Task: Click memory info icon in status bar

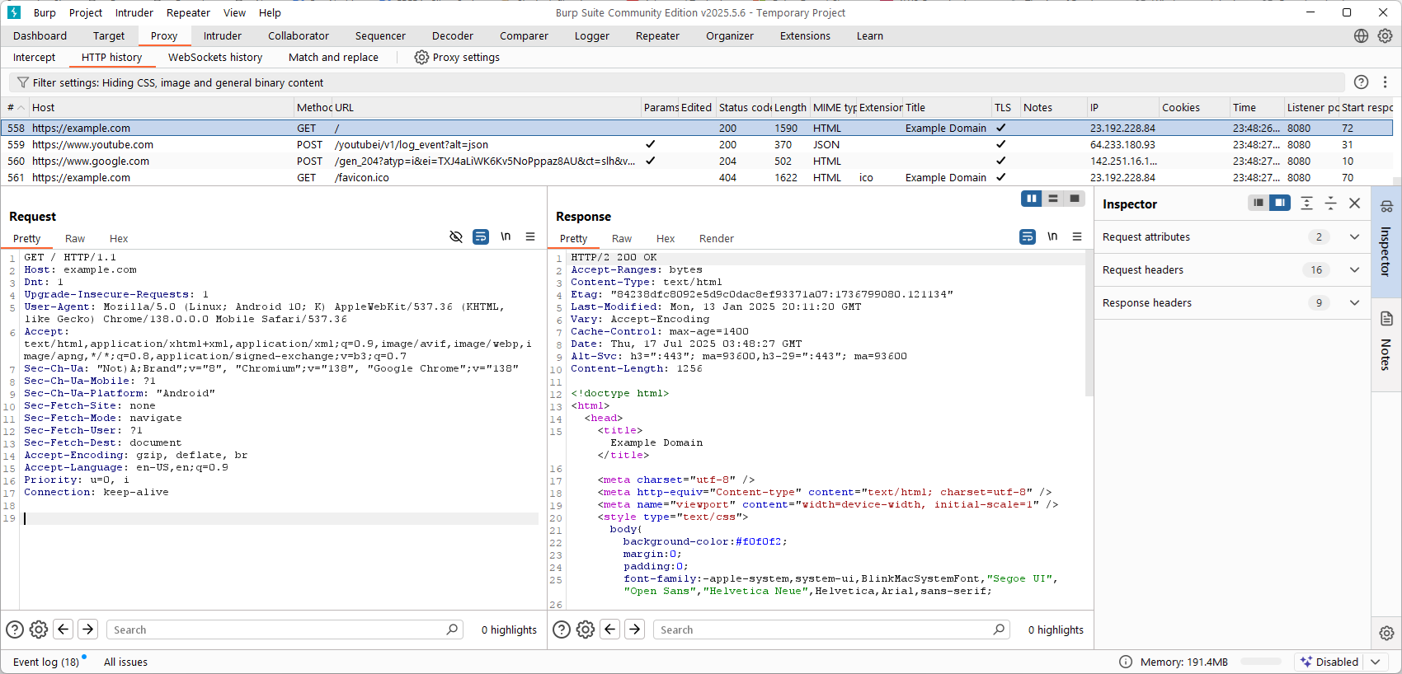Action: pos(1125,662)
